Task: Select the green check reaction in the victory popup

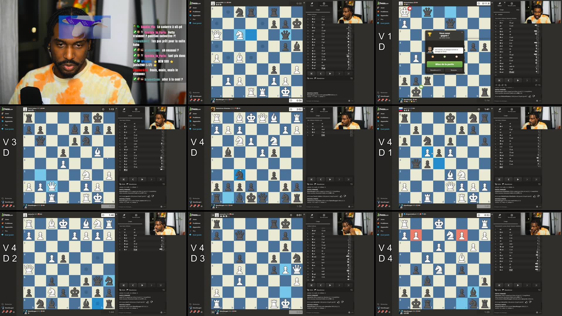Action: pyautogui.click(x=445, y=57)
